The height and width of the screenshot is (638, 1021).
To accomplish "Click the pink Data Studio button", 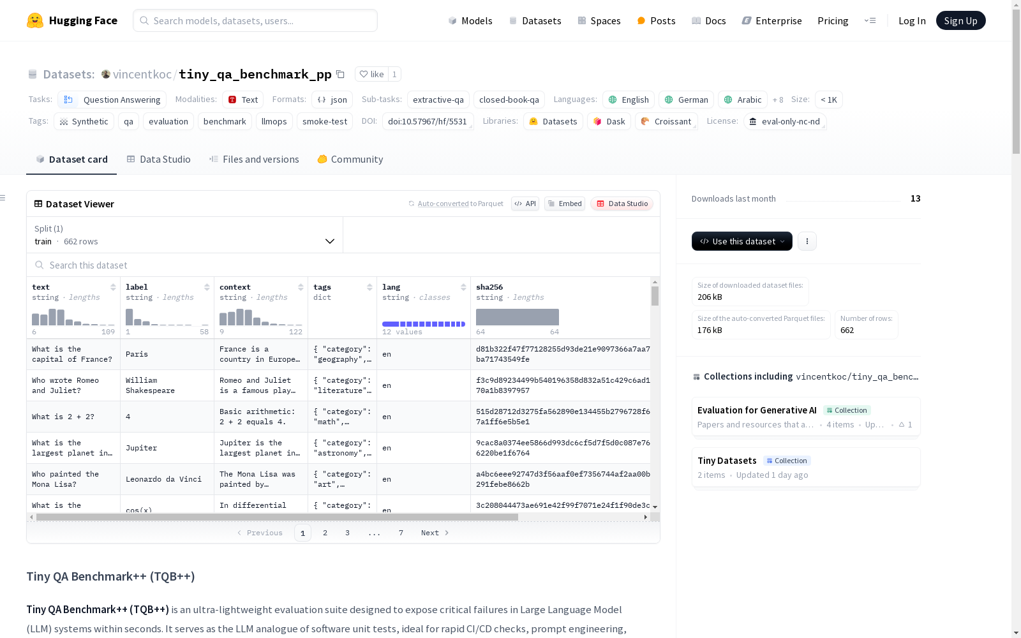I will [x=622, y=204].
